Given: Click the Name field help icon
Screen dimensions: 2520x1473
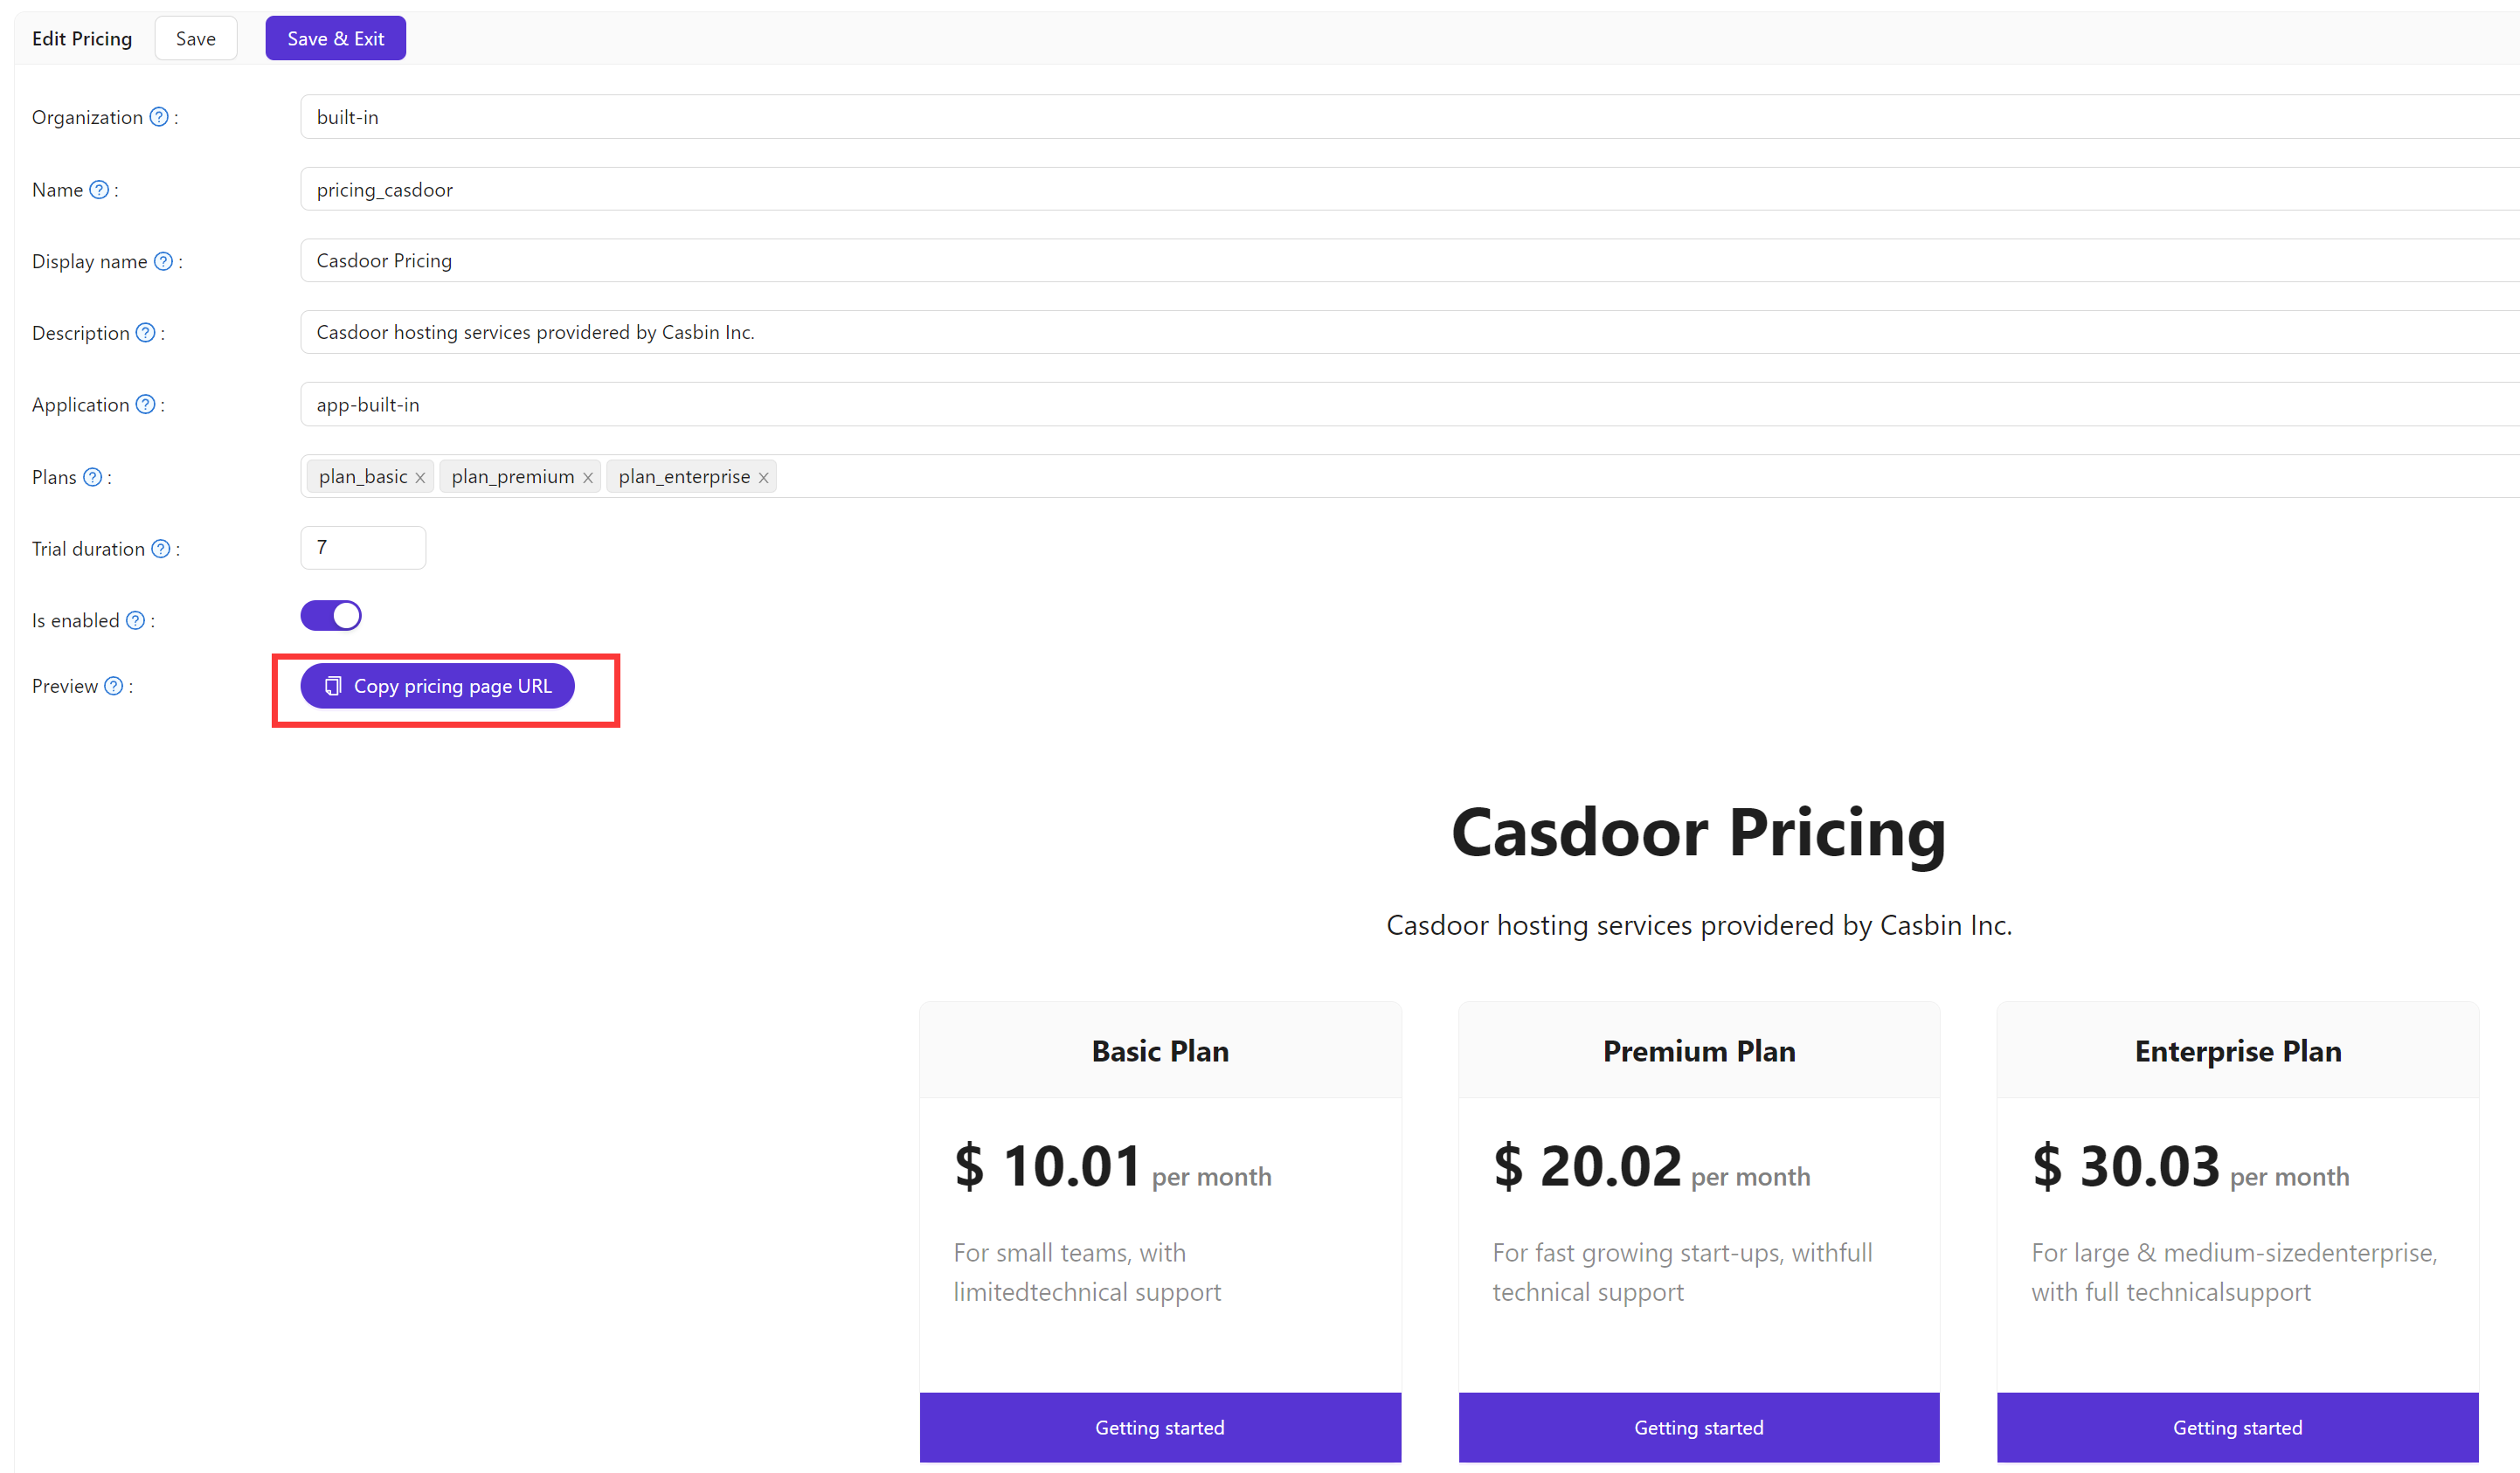Looking at the screenshot, I should pyautogui.click(x=98, y=189).
